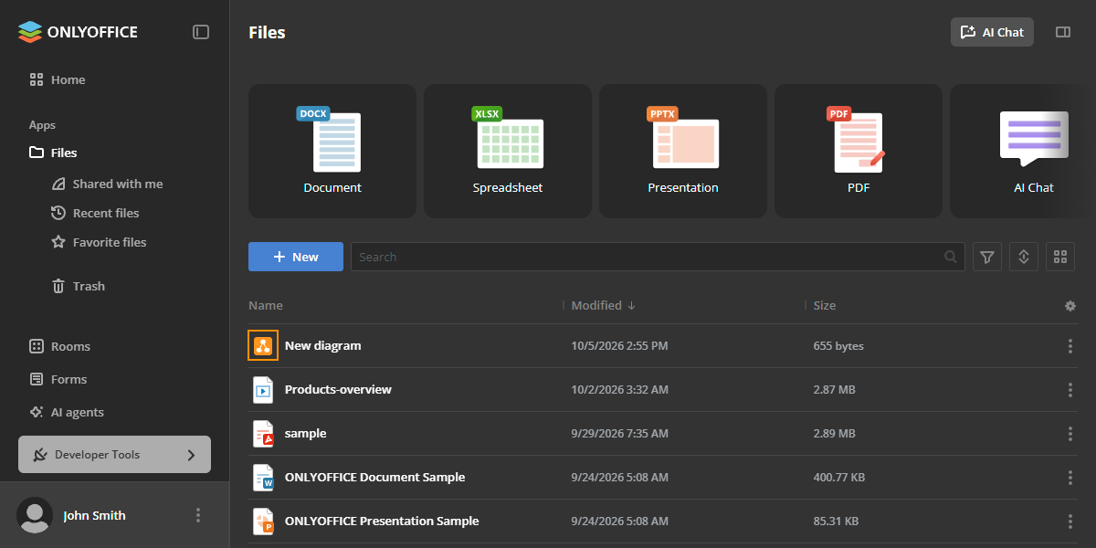
Task: Open the filter options
Action: tap(987, 257)
